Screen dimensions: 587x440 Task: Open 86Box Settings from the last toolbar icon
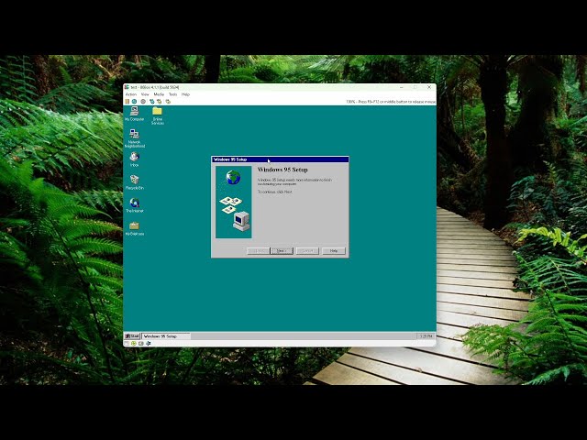point(168,102)
